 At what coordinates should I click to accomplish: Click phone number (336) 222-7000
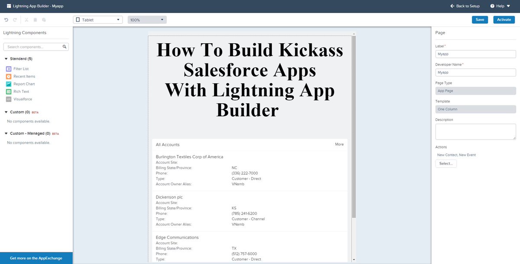point(245,173)
